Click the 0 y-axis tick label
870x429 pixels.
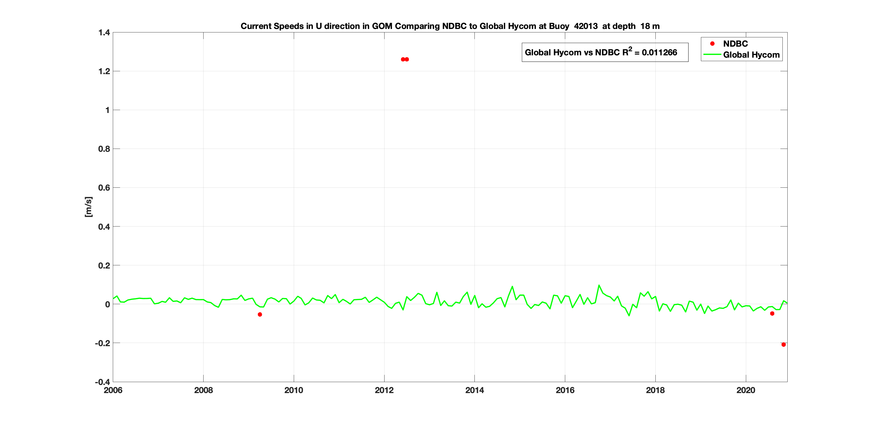click(x=107, y=304)
